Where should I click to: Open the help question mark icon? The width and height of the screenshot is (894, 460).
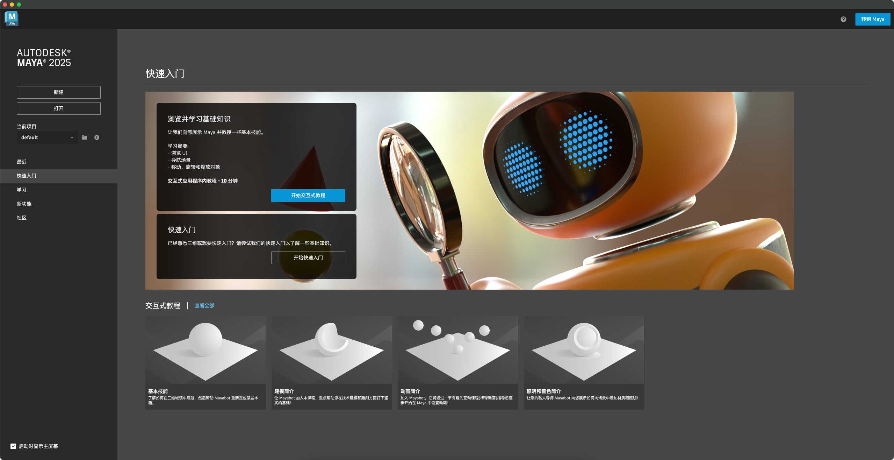pos(843,19)
